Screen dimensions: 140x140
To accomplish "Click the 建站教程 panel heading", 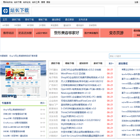I will tap(123, 63).
